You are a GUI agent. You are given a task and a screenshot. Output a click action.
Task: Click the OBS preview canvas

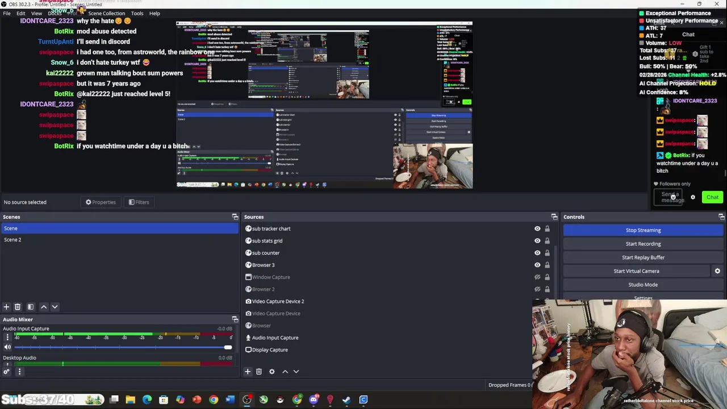pyautogui.click(x=324, y=105)
